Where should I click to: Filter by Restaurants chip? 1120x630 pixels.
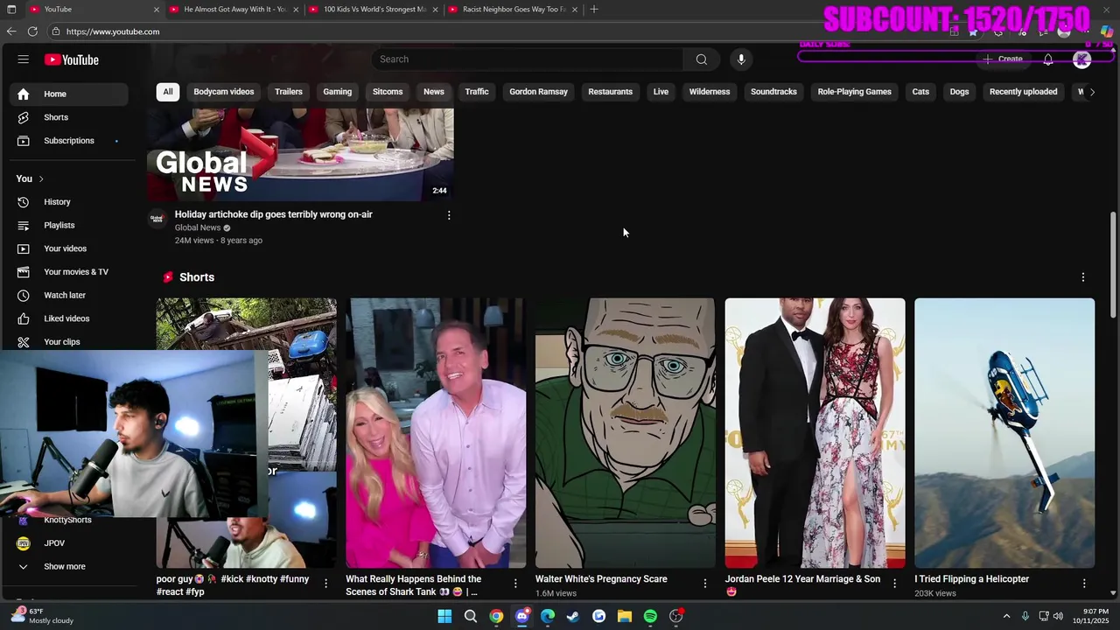[x=610, y=92]
